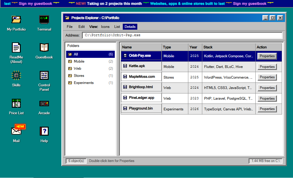
Task: Maximize the Projects Explorer window
Action: coord(273,18)
